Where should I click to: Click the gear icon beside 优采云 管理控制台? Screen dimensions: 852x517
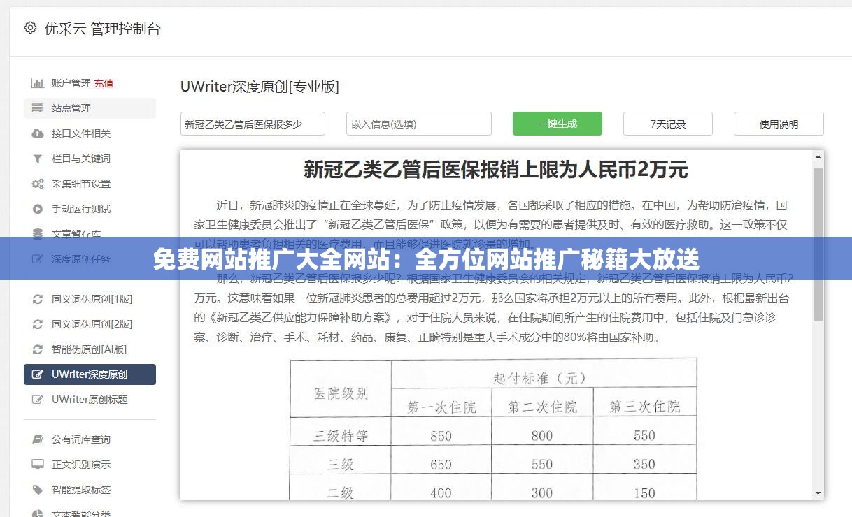point(30,28)
